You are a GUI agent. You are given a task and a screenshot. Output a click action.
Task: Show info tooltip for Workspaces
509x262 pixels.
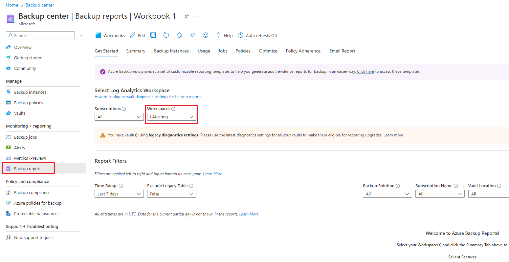coord(173,109)
